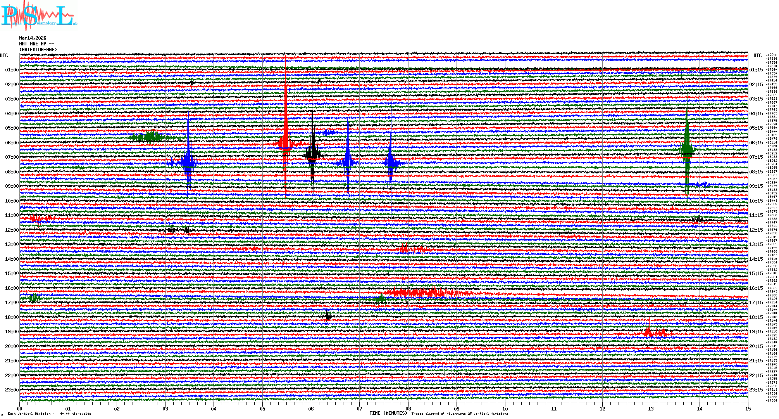This screenshot has width=779, height=419.
Task: Click the 19:15 time label on right axis
Action: tap(756, 332)
